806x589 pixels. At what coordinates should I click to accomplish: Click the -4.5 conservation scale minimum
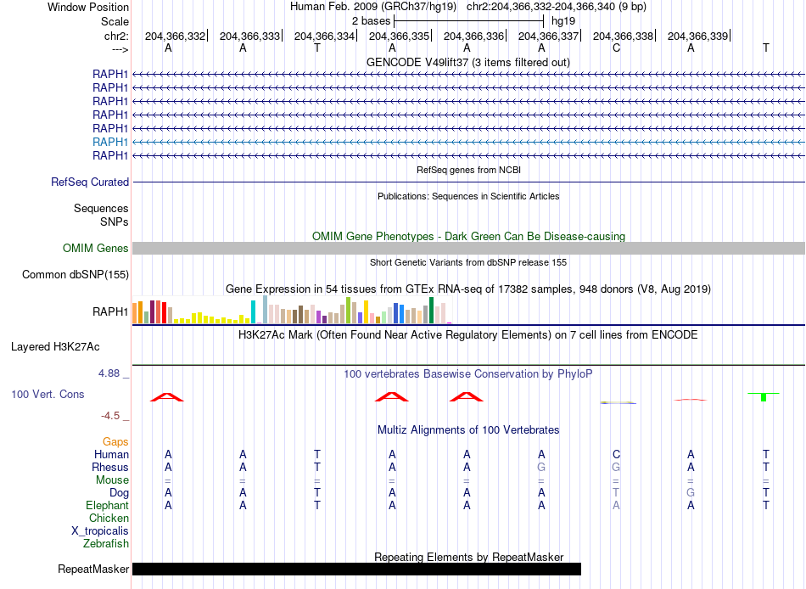pyautogui.click(x=110, y=416)
